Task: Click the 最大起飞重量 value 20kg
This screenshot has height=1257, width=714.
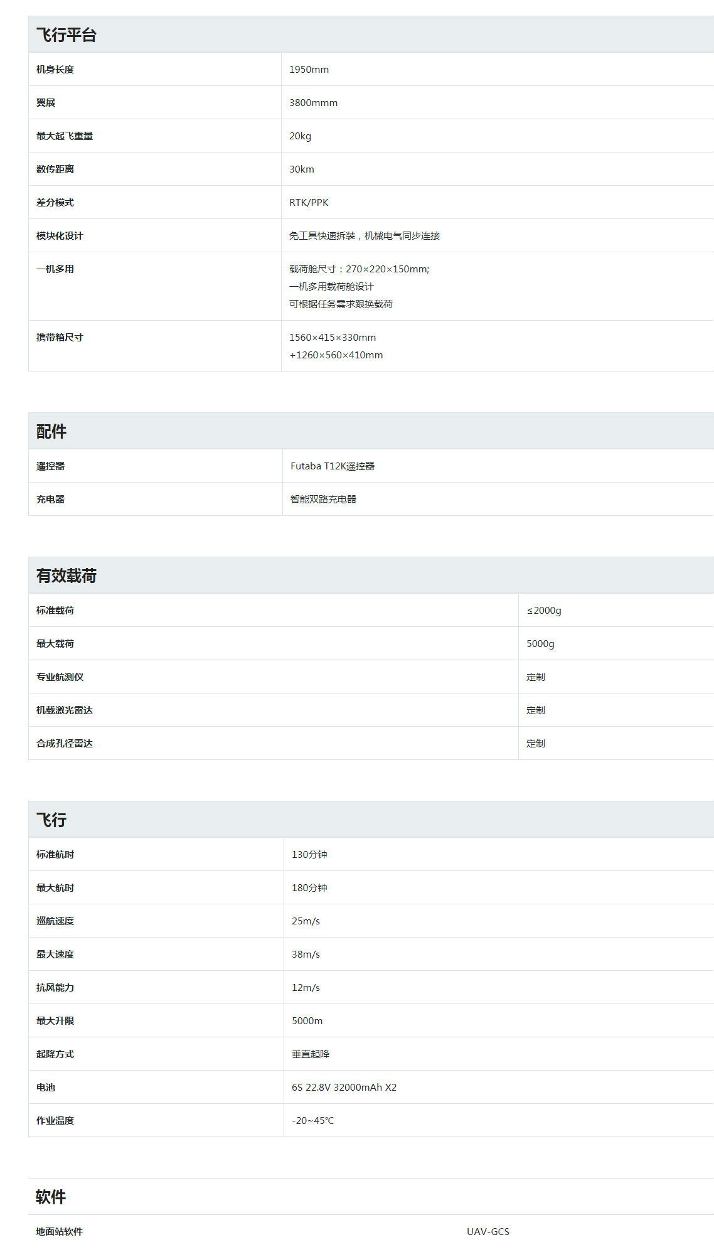Action: [300, 136]
